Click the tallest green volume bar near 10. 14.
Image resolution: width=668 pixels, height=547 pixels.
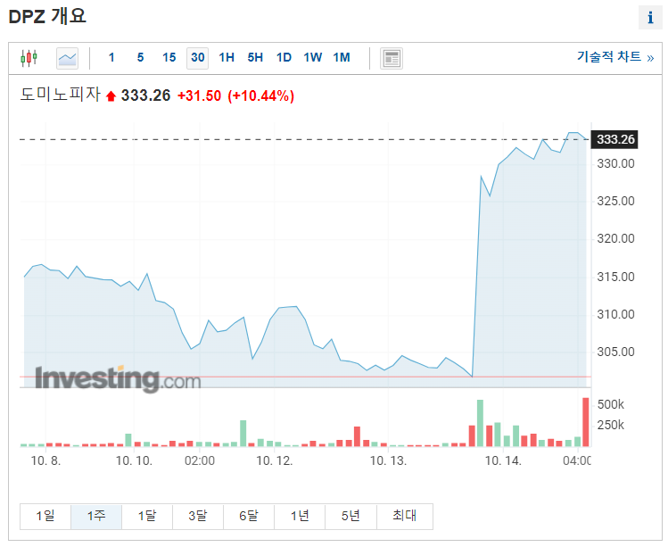point(480,423)
